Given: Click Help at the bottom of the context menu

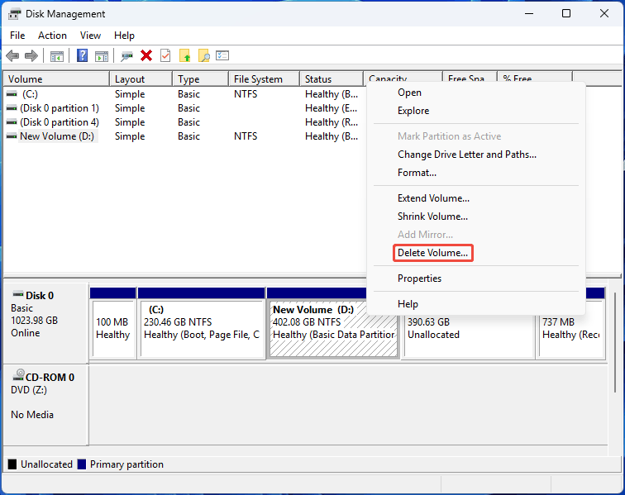Looking at the screenshot, I should [476, 304].
